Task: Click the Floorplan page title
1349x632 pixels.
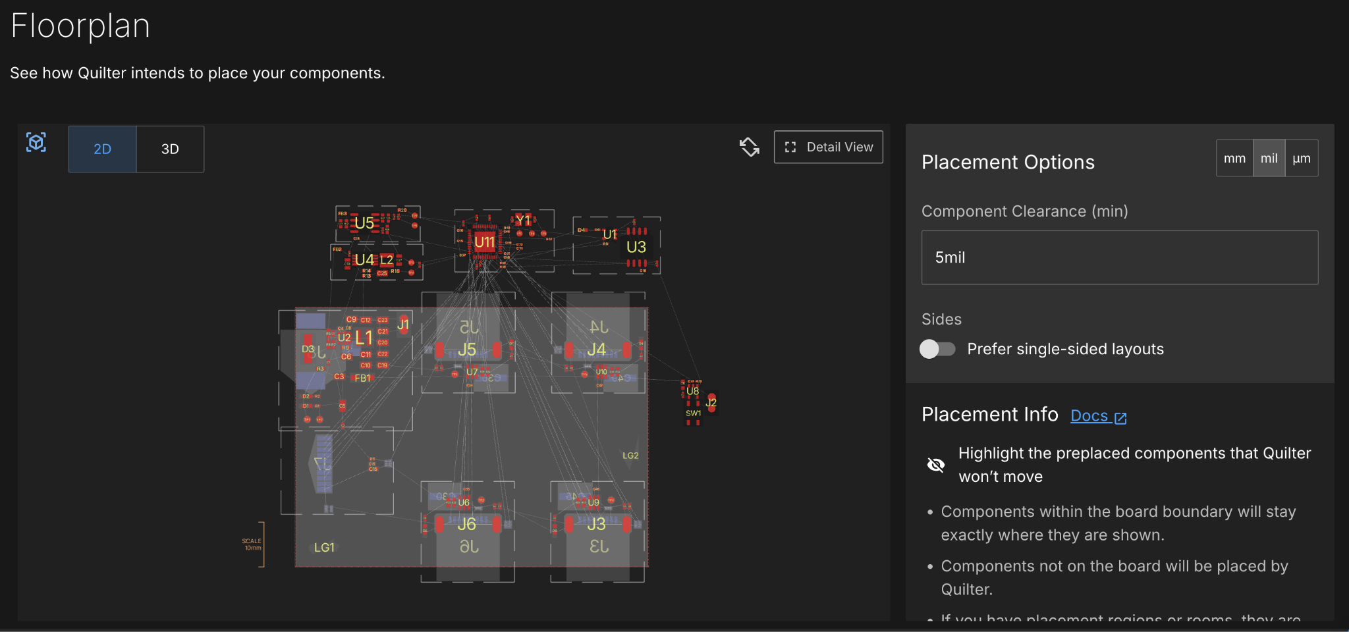Action: tap(80, 26)
